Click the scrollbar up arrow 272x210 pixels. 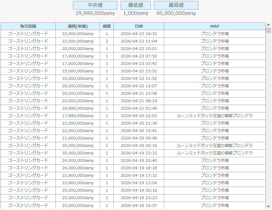269,25
